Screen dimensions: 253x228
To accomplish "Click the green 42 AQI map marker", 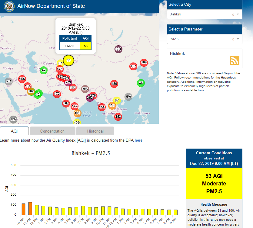I will pos(43,70).
